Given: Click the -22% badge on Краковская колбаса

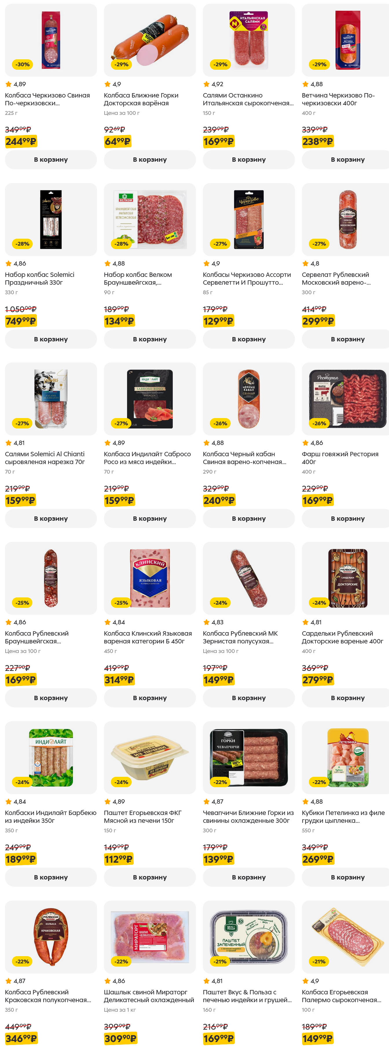Looking at the screenshot, I should tap(22, 961).
